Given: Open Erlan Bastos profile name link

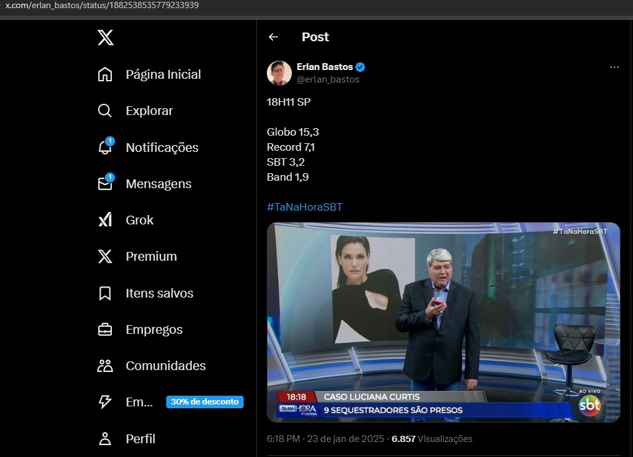Looking at the screenshot, I should coord(324,67).
